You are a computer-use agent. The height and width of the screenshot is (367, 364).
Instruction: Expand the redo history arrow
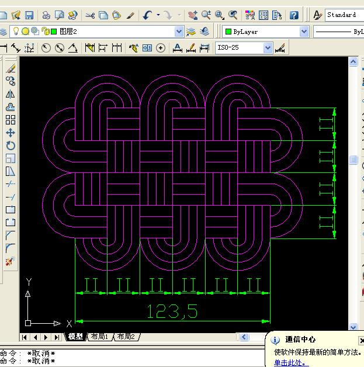179,15
